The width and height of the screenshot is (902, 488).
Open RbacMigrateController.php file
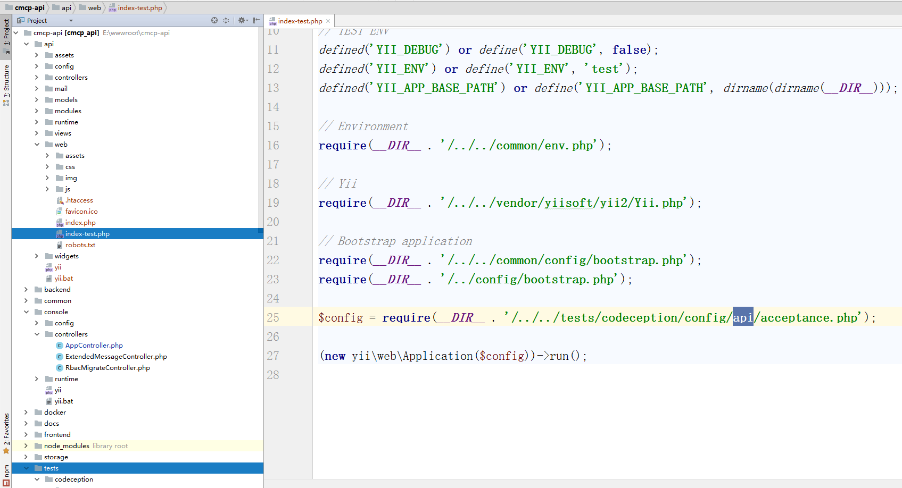click(x=107, y=368)
